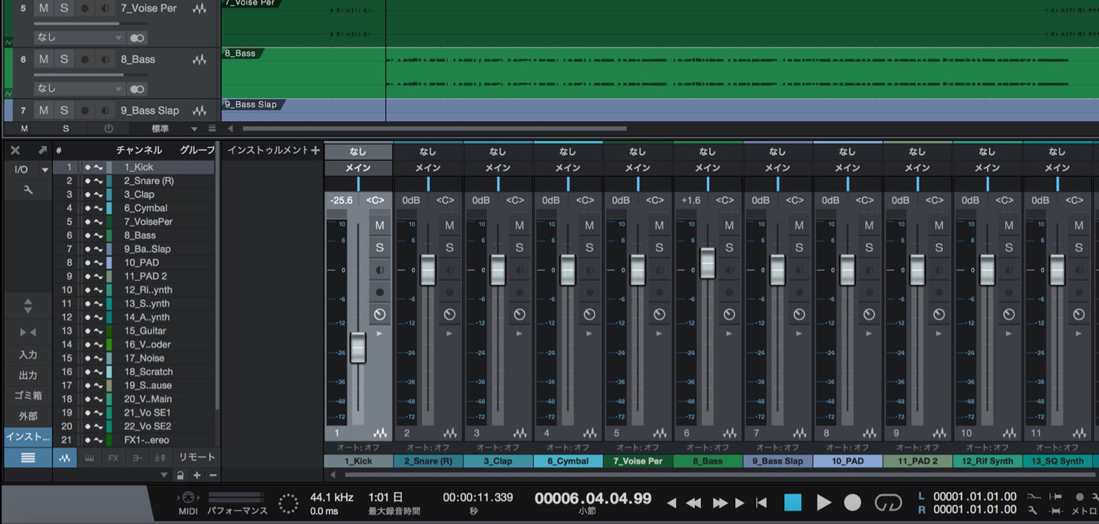Click the add instrument plus icon
Image resolution: width=1099 pixels, height=524 pixels.
(x=315, y=150)
